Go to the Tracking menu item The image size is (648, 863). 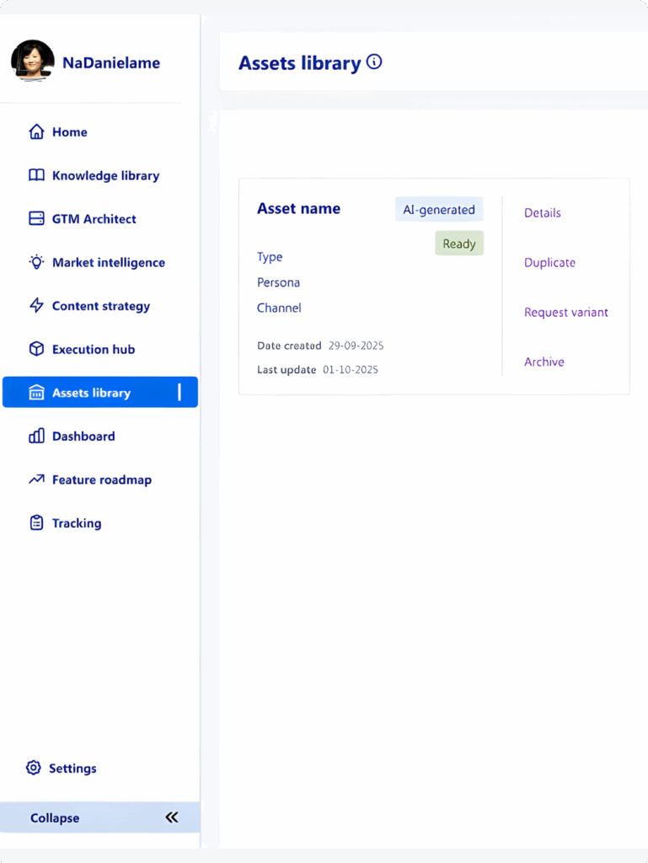point(76,523)
